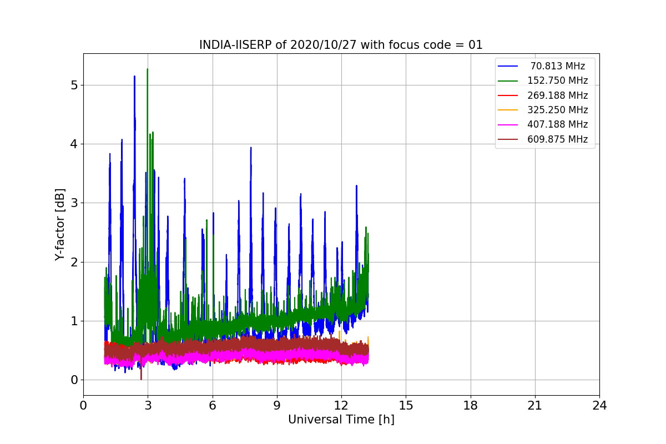
Task: Click x-axis tick label 18
Action: pyautogui.click(x=470, y=405)
